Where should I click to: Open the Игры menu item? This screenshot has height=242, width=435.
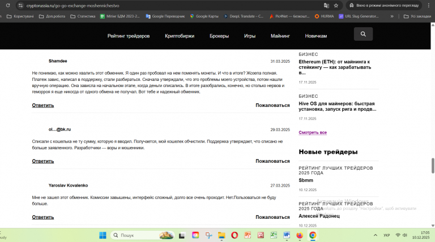tap(250, 36)
